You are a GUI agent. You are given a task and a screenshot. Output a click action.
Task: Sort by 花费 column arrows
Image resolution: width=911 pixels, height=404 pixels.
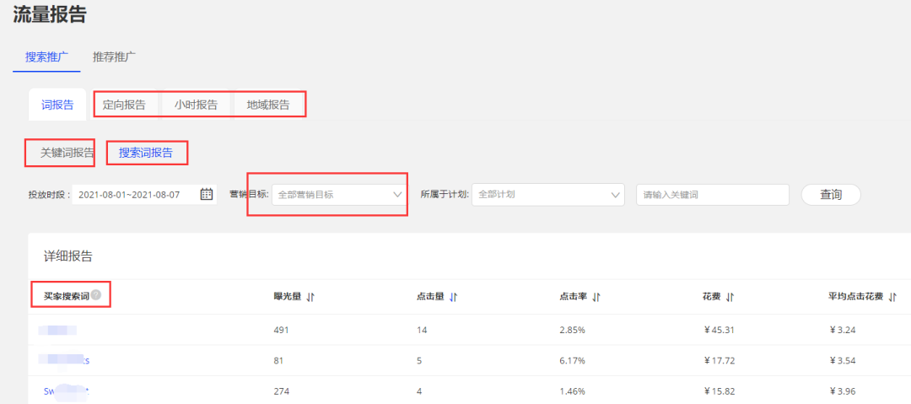[x=730, y=297]
